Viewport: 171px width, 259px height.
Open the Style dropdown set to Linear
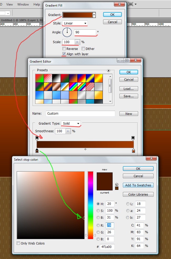75,23
